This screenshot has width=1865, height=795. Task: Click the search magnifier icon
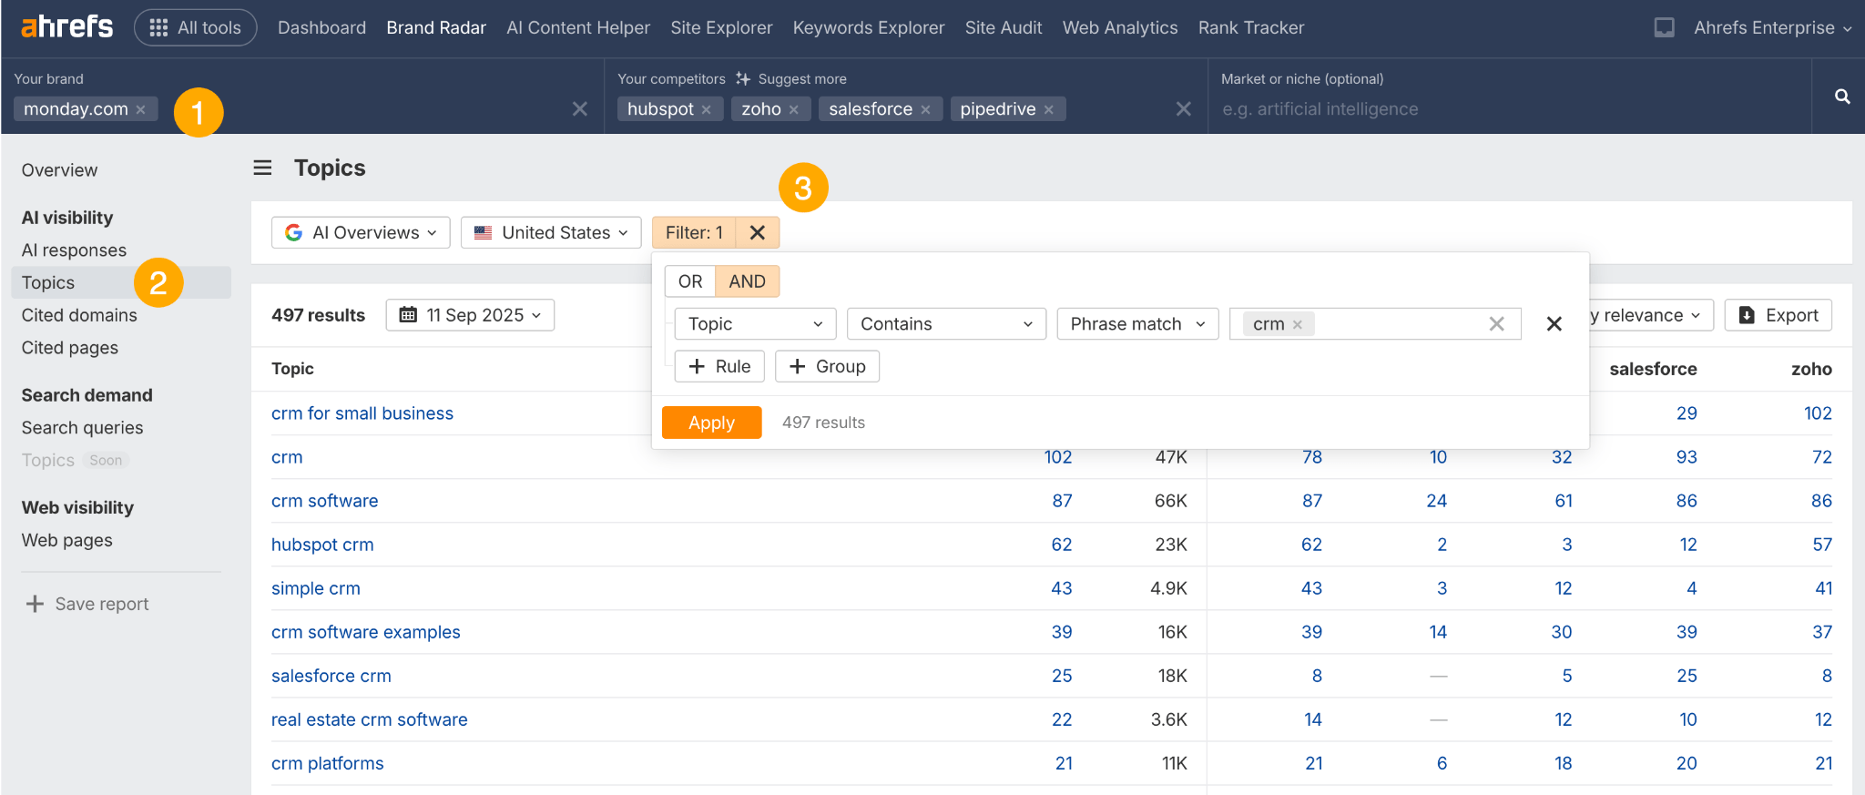[x=1841, y=97]
